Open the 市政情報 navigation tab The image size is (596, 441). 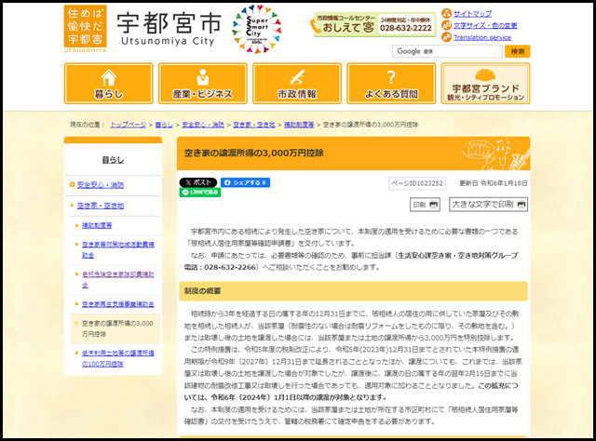[297, 84]
